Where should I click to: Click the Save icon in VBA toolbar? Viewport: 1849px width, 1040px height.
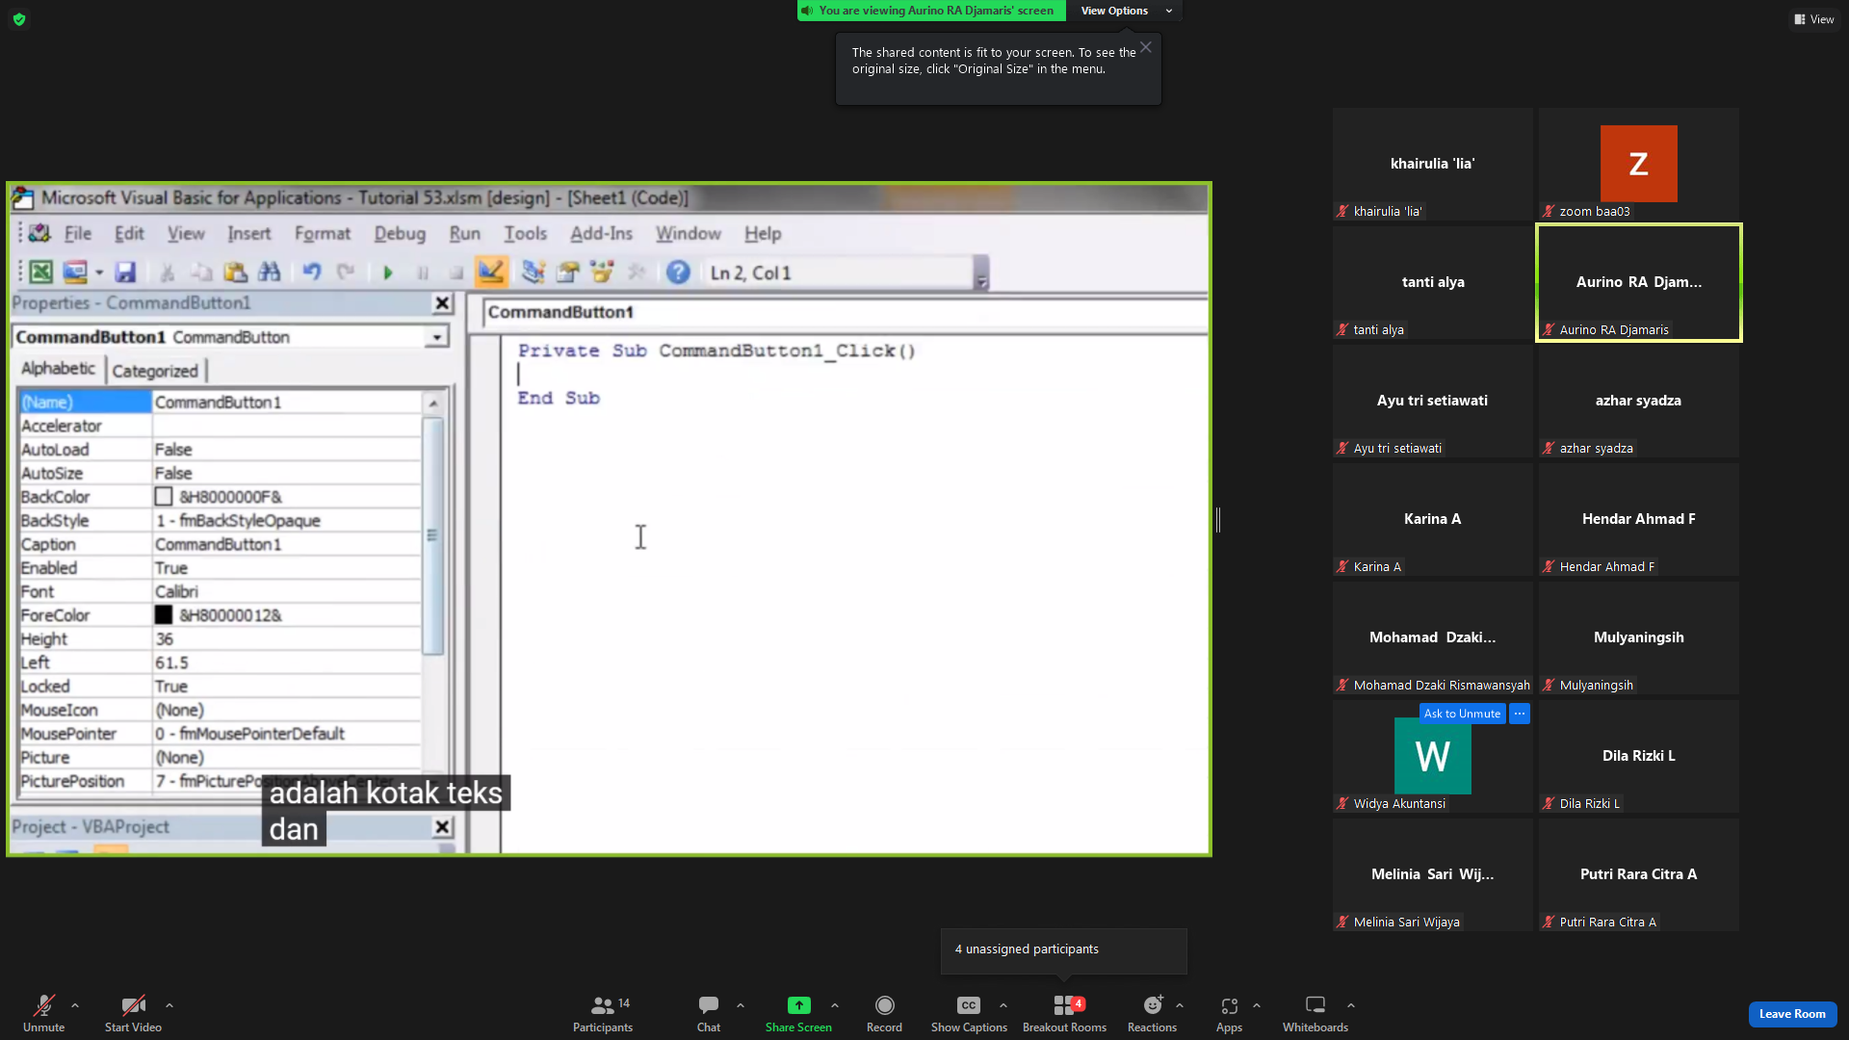click(125, 273)
